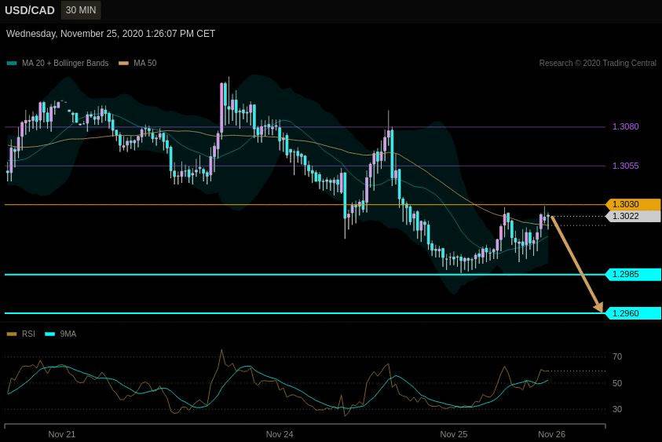662x442 pixels.
Task: Select the chart date and time stamp text
Action: pos(111,34)
